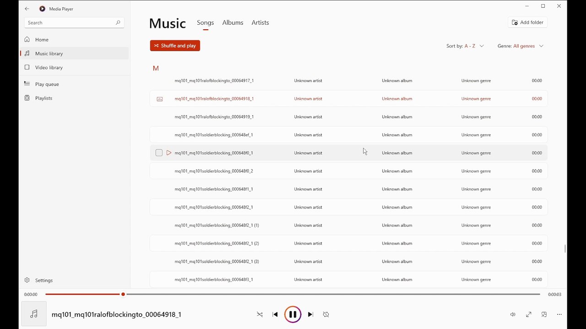Open mini player mode
The height and width of the screenshot is (329, 586).
coord(544,314)
